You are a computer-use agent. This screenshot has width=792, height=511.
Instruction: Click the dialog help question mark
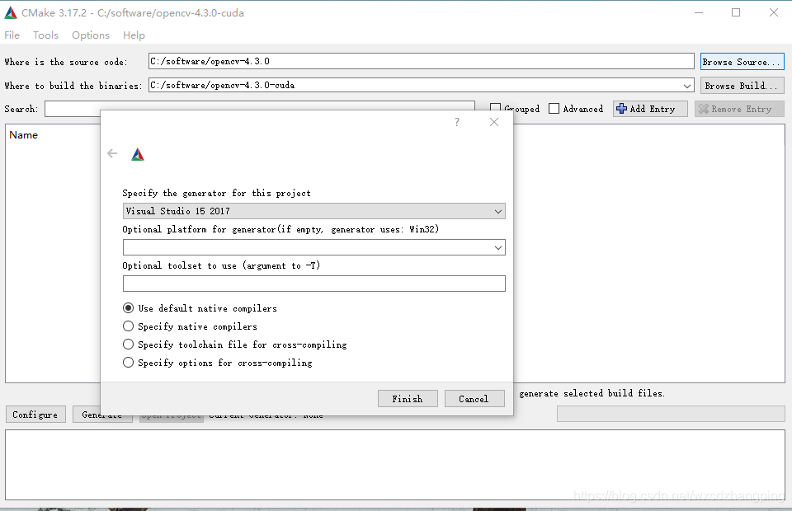pyautogui.click(x=457, y=122)
